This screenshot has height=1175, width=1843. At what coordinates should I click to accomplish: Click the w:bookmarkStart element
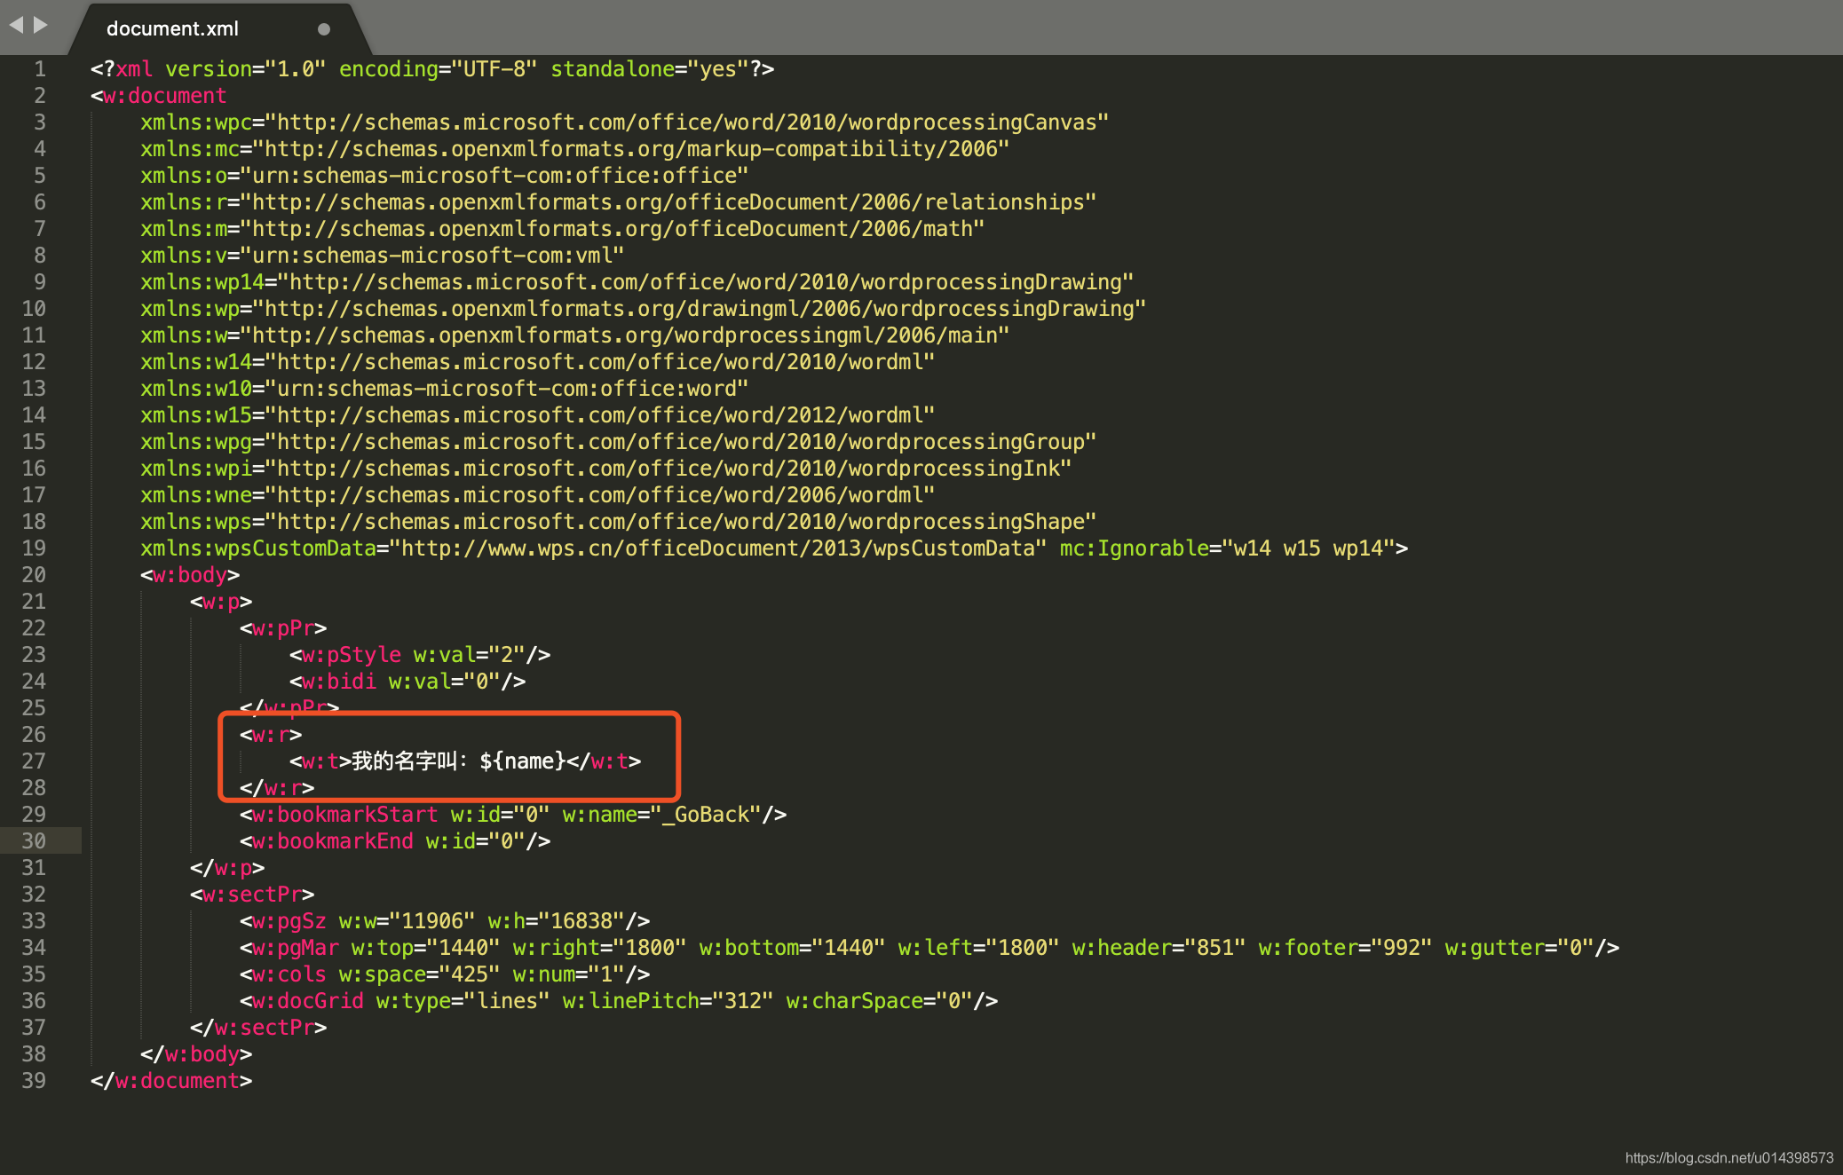click(x=513, y=815)
